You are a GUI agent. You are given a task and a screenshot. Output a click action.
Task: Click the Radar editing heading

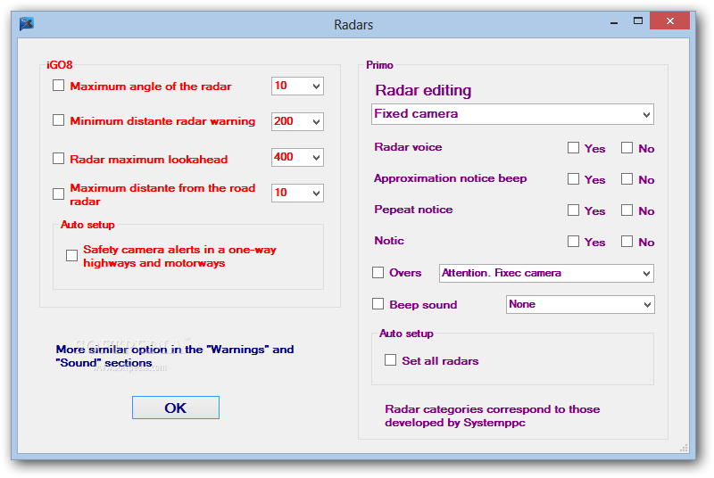click(x=423, y=90)
